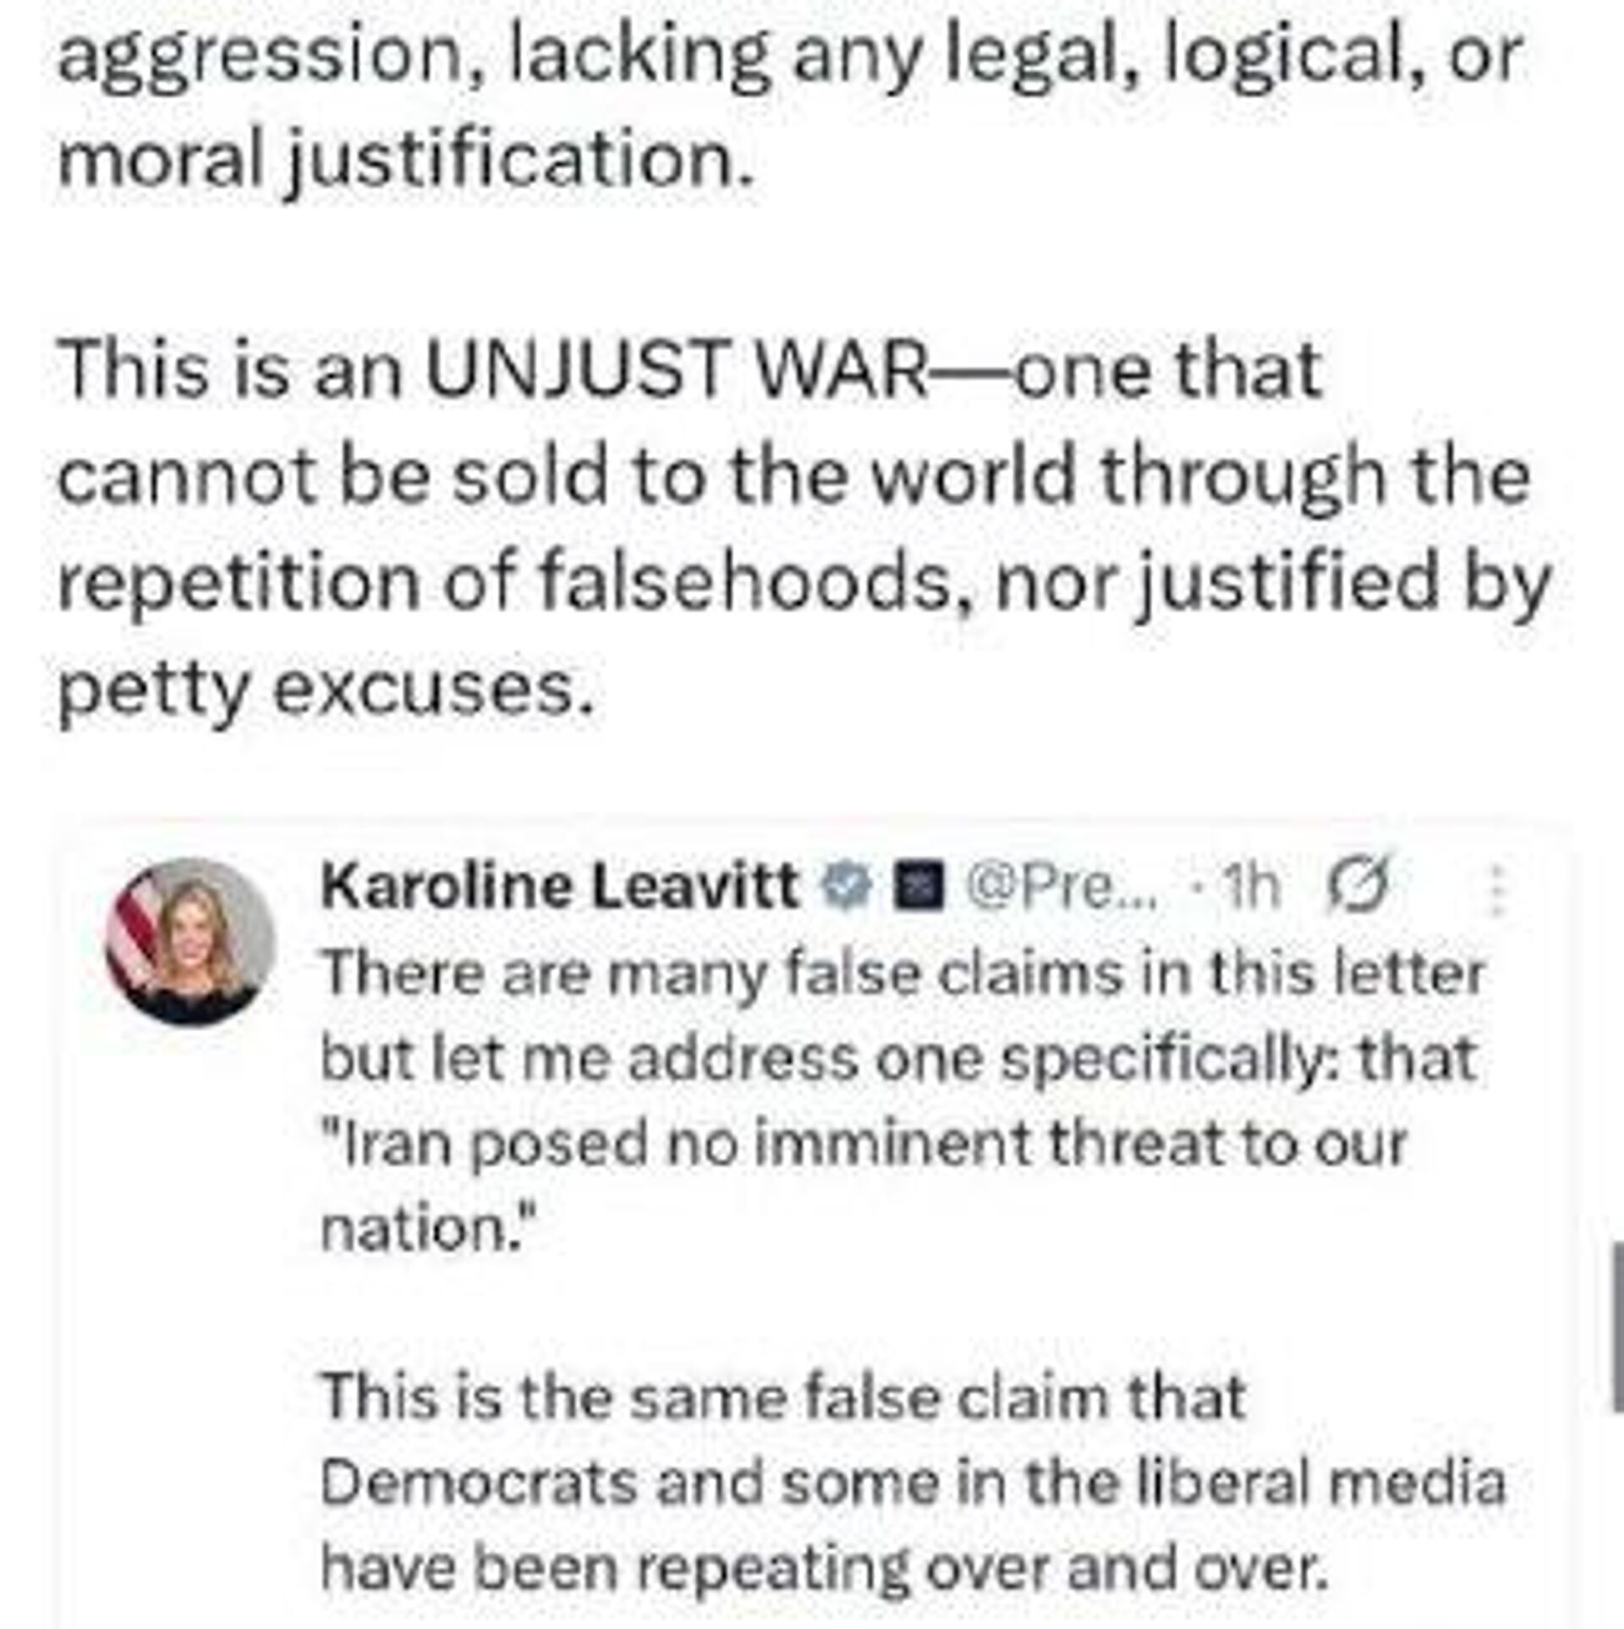Click the blue verified badge

point(848,887)
